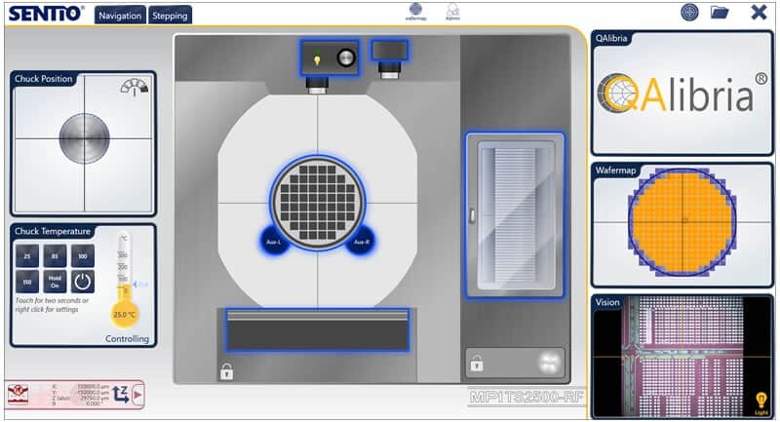The height and width of the screenshot is (422, 780).
Task: Toggle the padlock under the cassette loader
Action: (476, 363)
